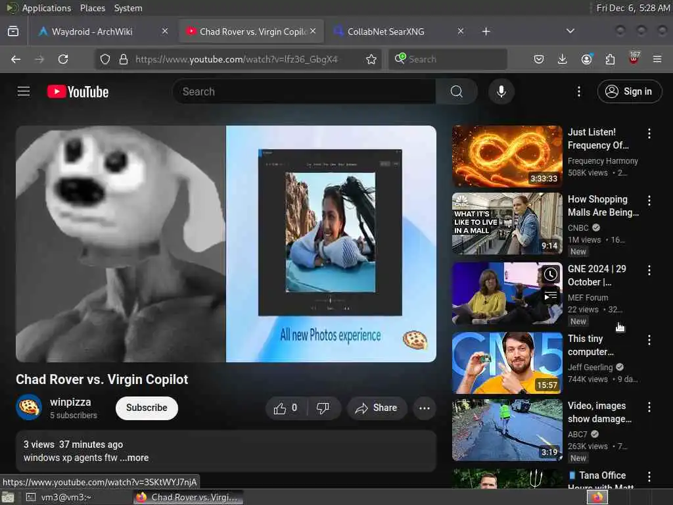
Task: Open ABC7 damage video thumbnail
Action: pos(507,430)
